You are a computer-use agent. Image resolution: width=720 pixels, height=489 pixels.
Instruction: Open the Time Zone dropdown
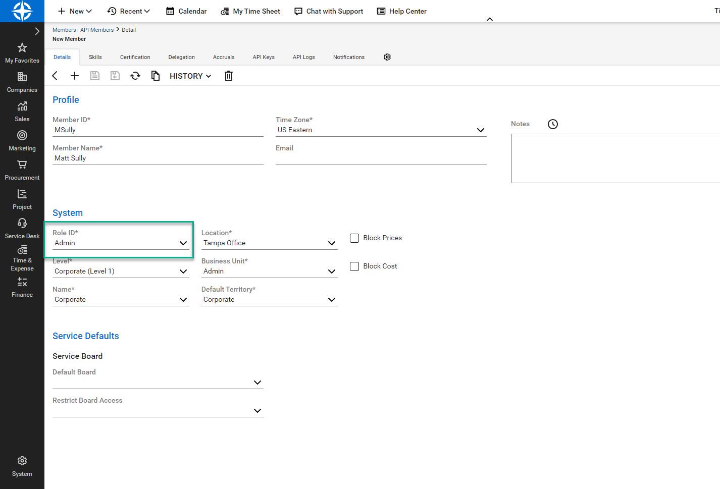[480, 130]
